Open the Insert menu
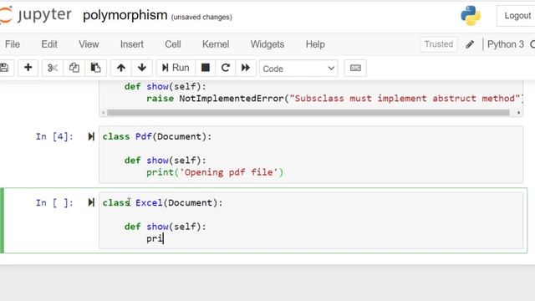The image size is (535, 301). 132,44
